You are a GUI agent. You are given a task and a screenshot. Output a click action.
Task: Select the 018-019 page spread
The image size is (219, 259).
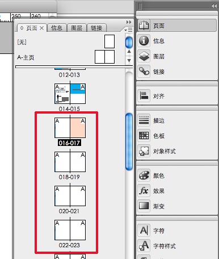coord(70,162)
